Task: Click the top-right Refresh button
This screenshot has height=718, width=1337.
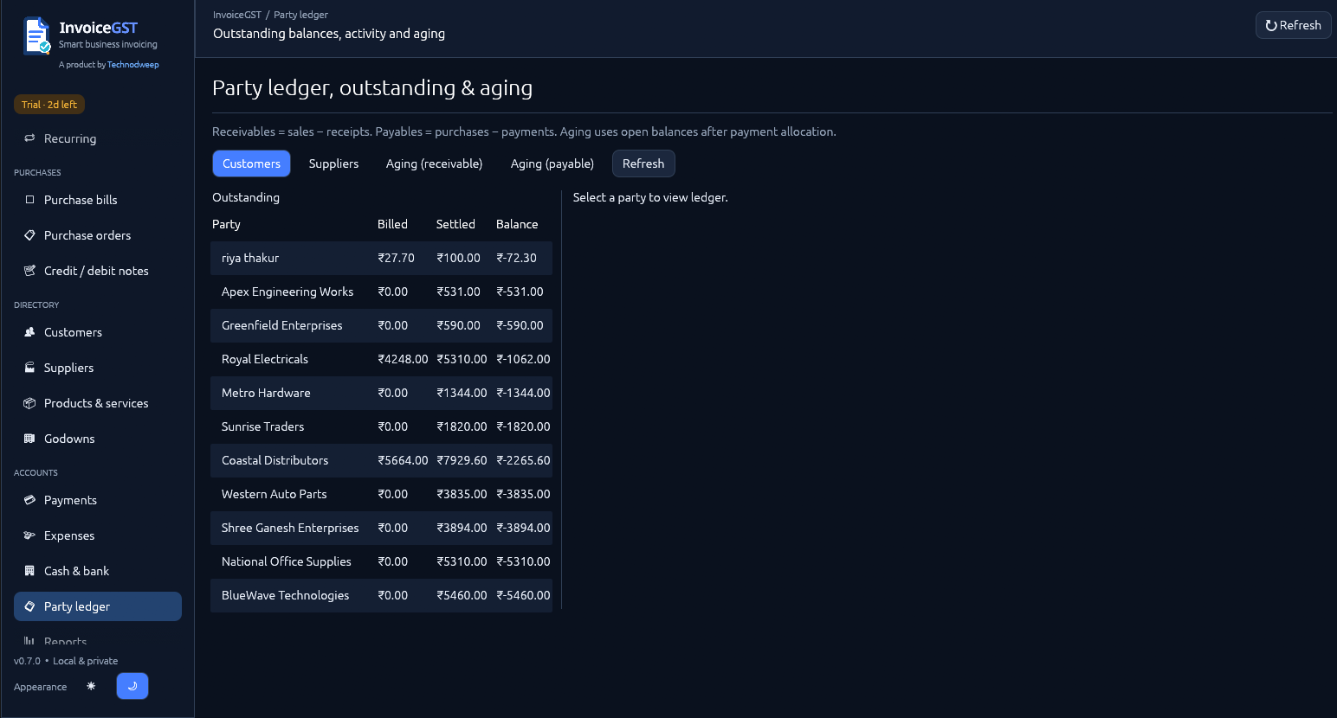Action: coord(1293,25)
